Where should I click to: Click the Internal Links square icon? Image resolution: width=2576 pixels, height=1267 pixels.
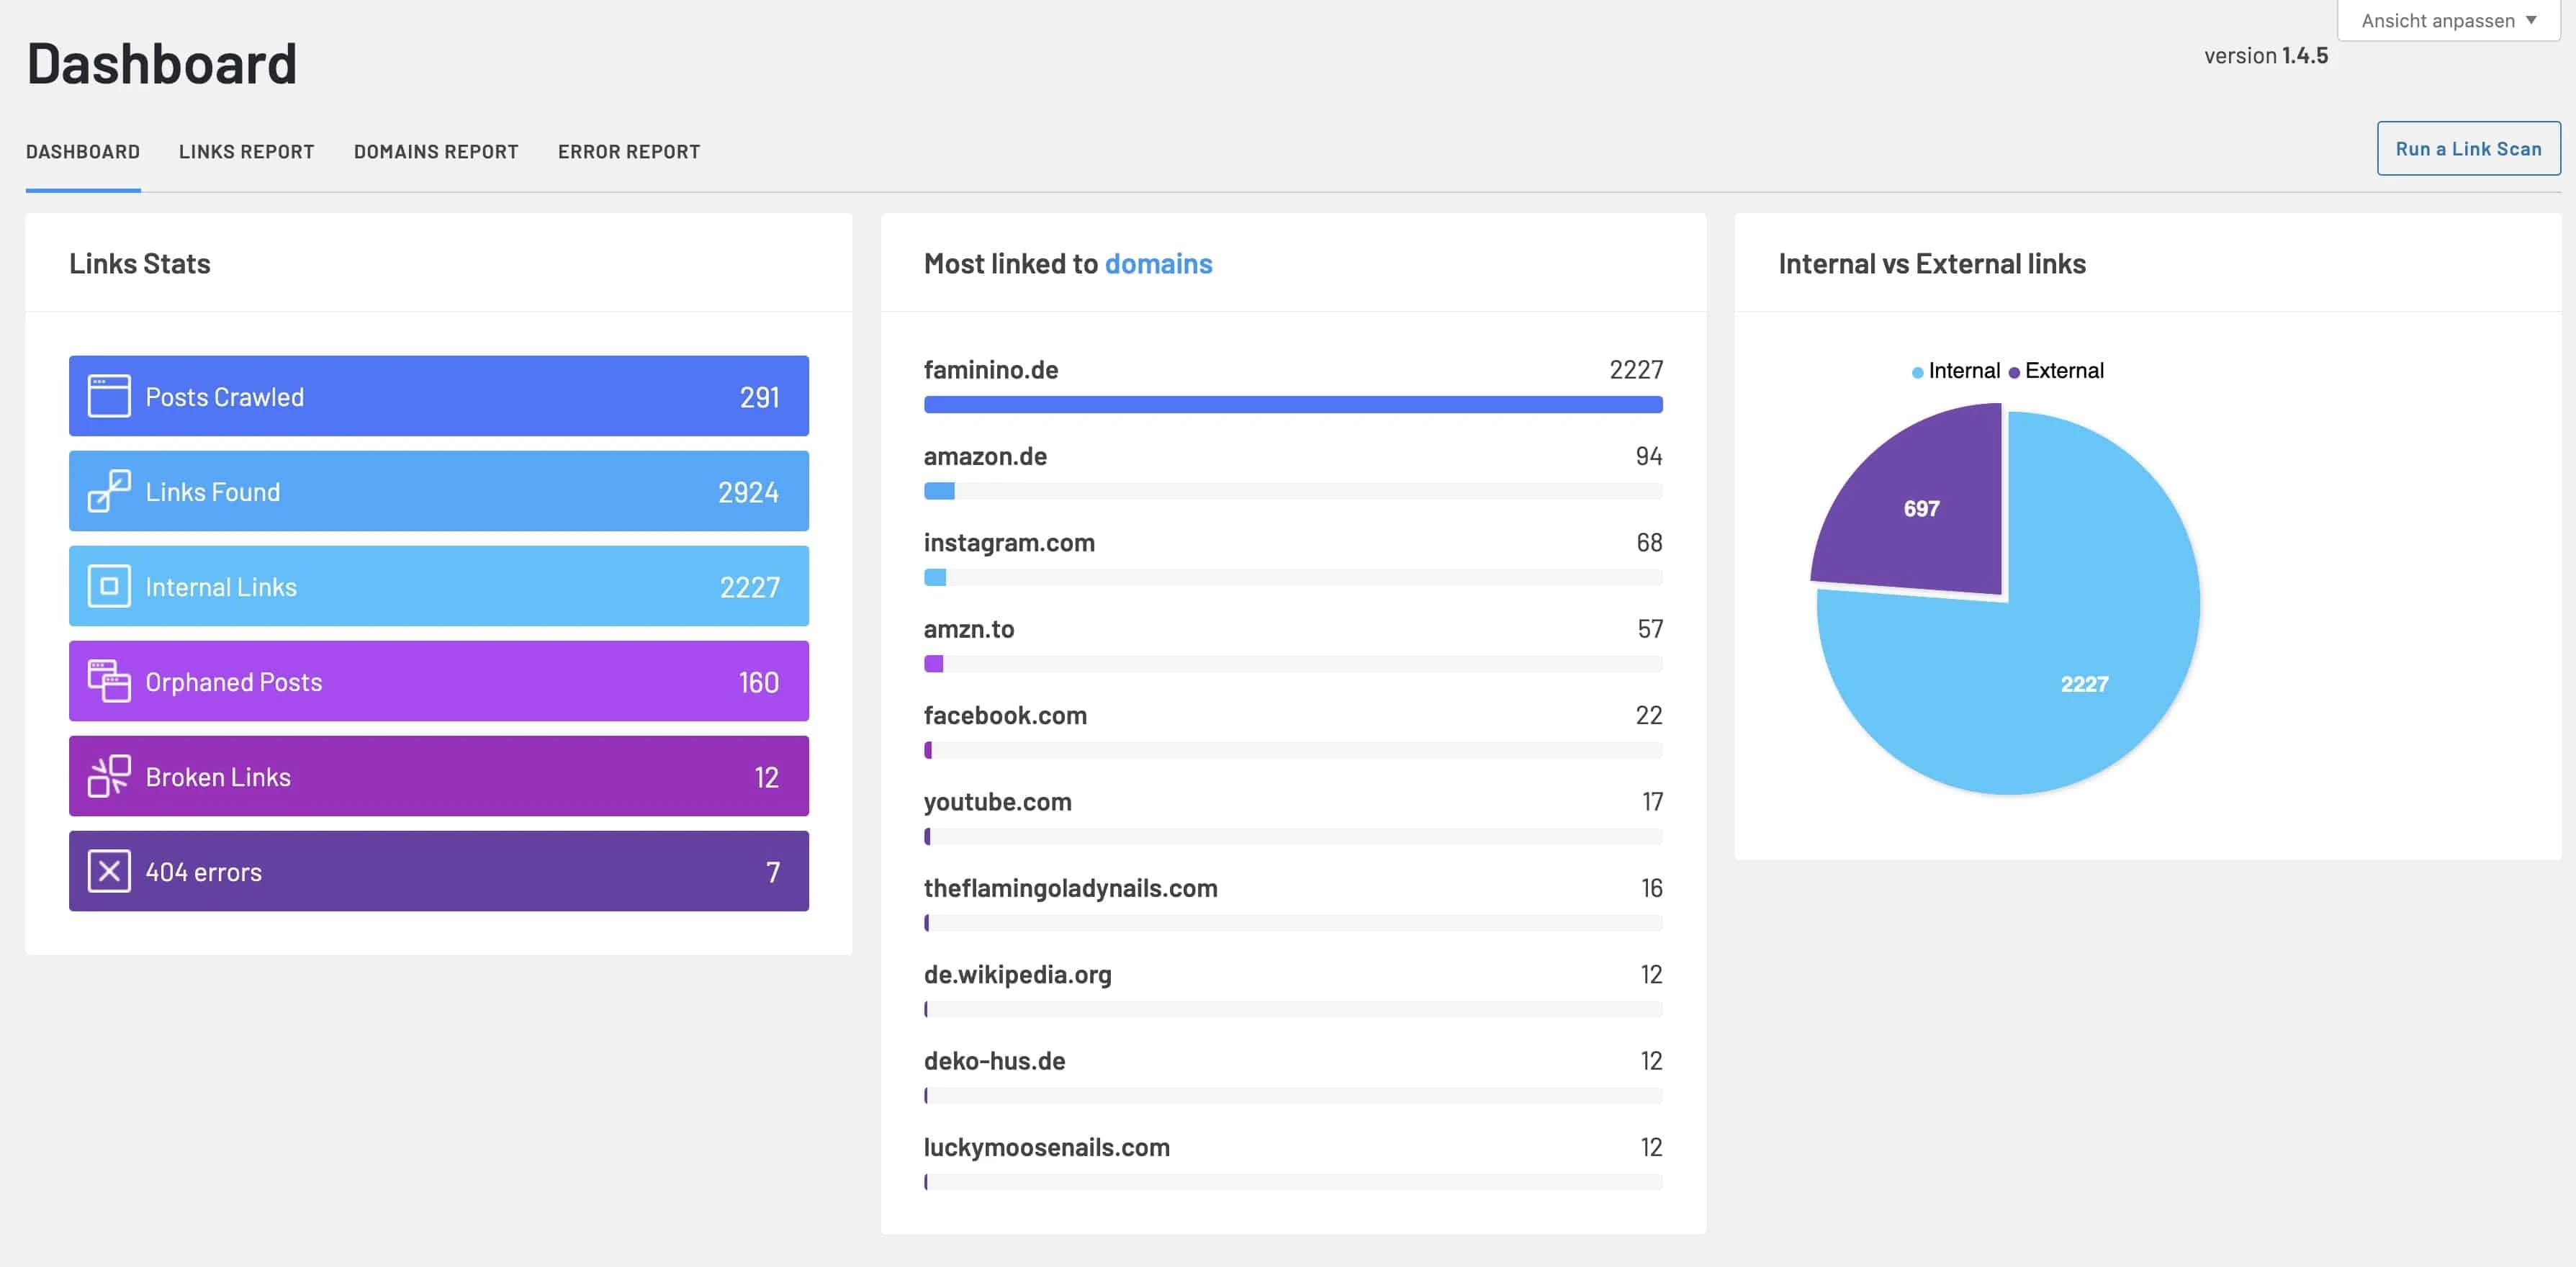pyautogui.click(x=108, y=586)
